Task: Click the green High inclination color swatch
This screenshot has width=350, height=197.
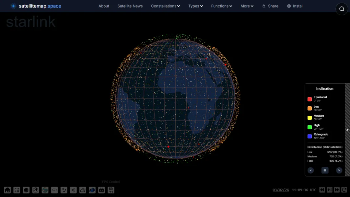Action: [309, 127]
